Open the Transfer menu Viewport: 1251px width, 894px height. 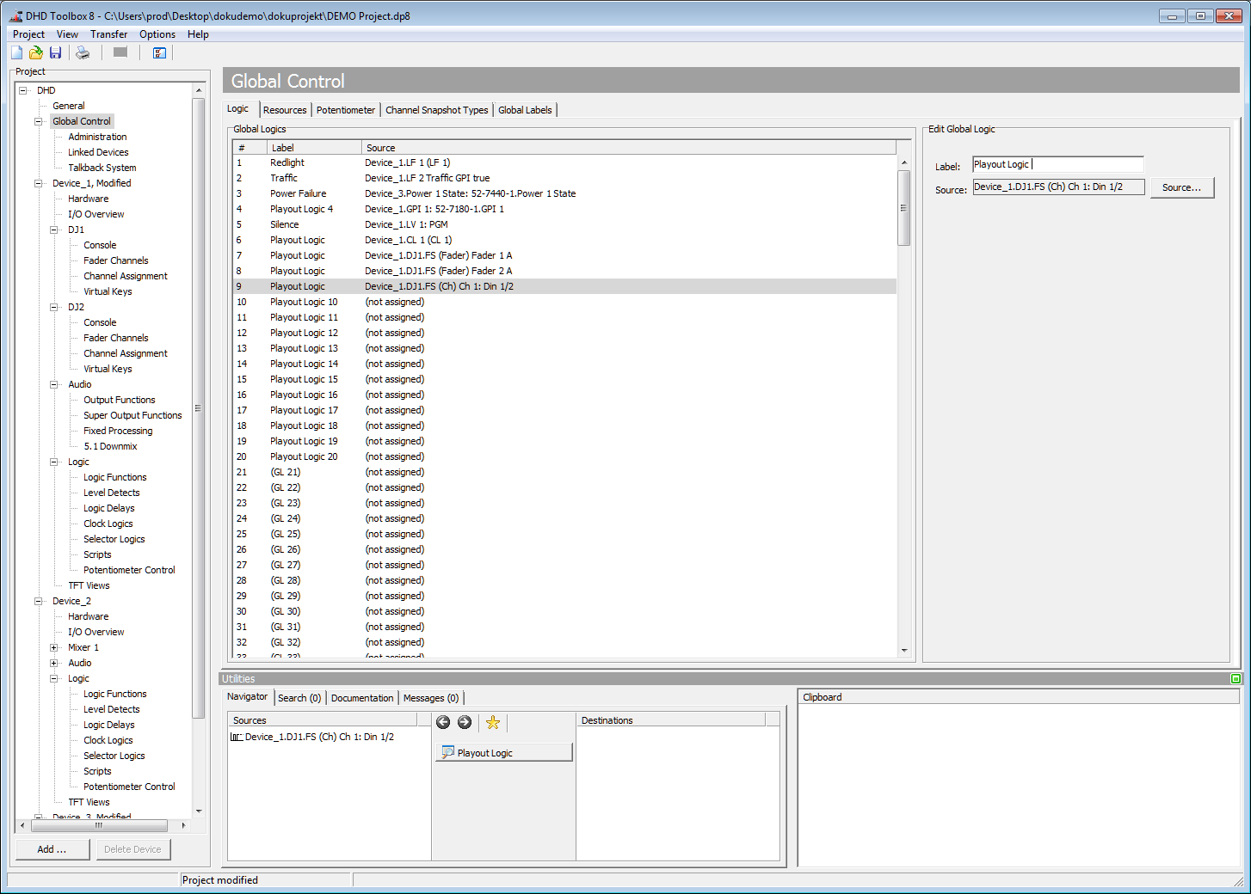[108, 34]
